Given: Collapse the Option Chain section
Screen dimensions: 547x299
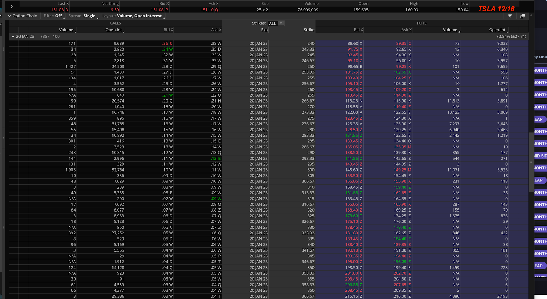Looking at the screenshot, I should 10,16.
